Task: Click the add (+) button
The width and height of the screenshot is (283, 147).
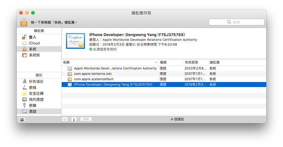Action: click(65, 120)
